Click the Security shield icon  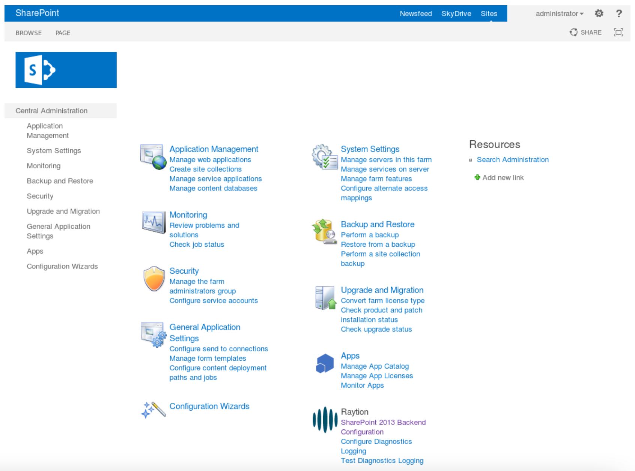154,279
